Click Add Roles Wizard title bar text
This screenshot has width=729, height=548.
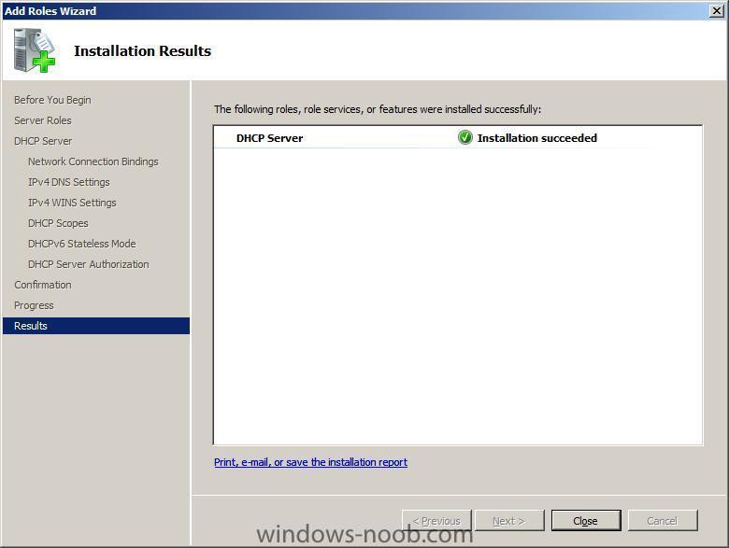coord(50,10)
